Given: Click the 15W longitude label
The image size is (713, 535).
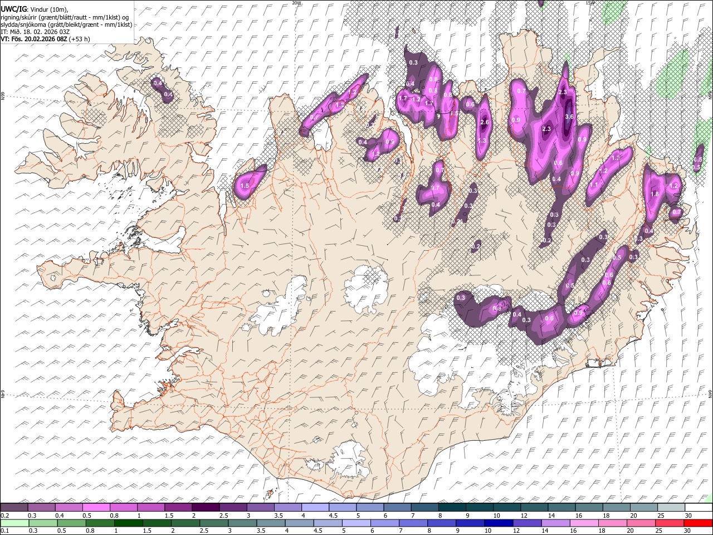Looking at the screenshot, I should 590,3.
